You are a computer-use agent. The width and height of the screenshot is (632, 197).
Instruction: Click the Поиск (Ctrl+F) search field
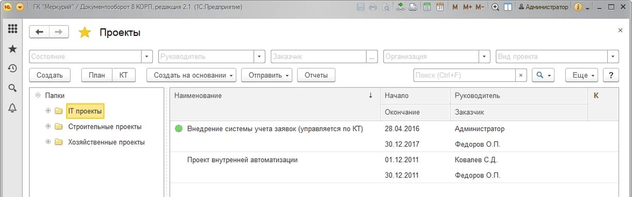tap(465, 75)
